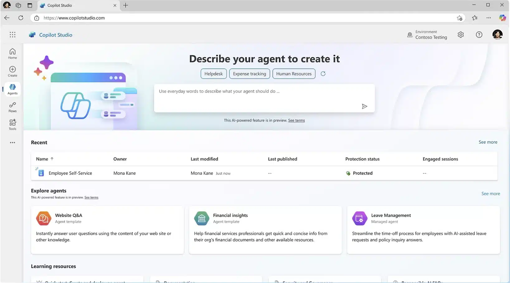The image size is (510, 283).
Task: Choose the Human Resources suggestion chip
Action: 294,74
